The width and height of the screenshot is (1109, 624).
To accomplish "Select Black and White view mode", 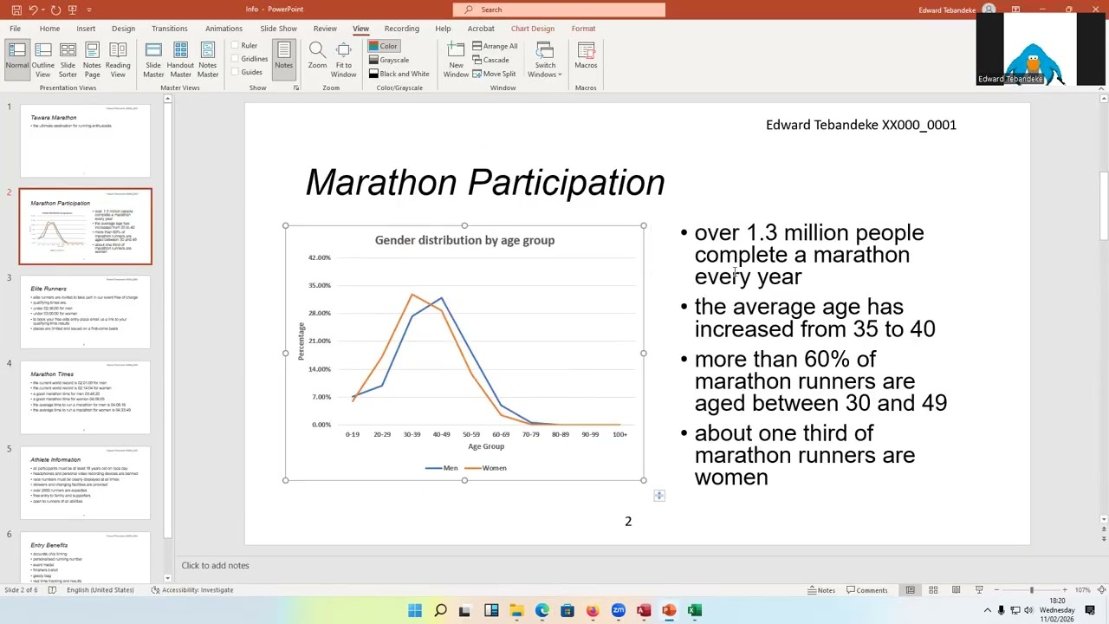I will pyautogui.click(x=399, y=74).
